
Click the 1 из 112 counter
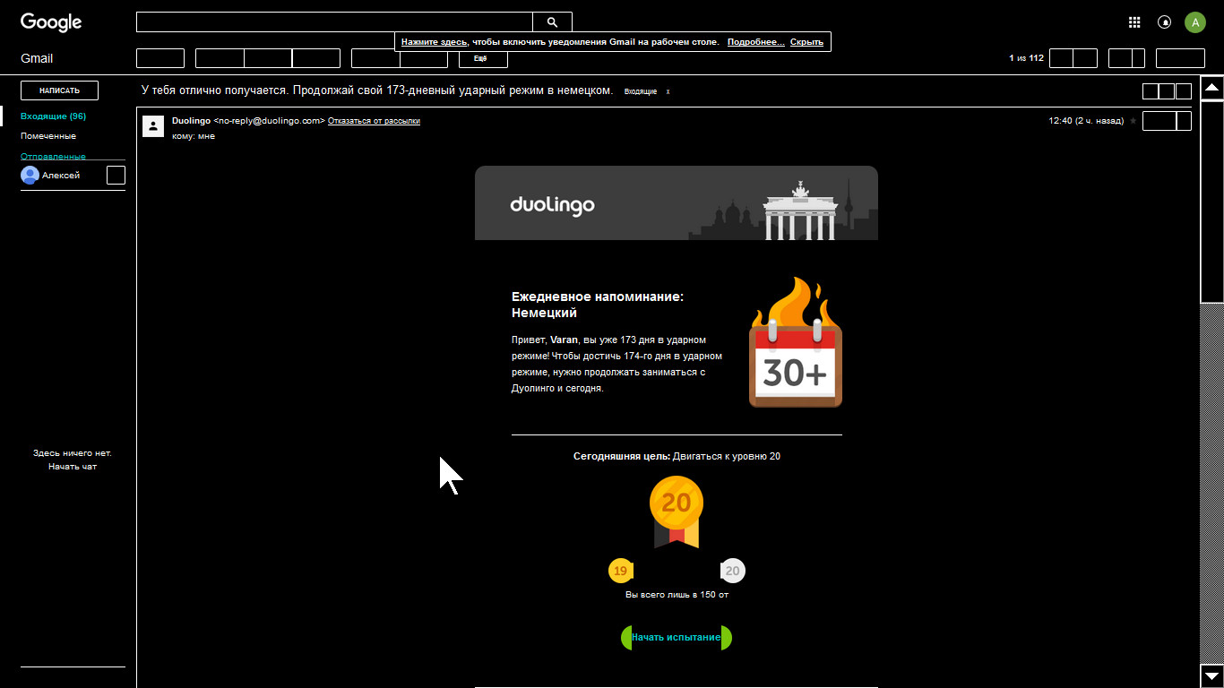[1026, 58]
